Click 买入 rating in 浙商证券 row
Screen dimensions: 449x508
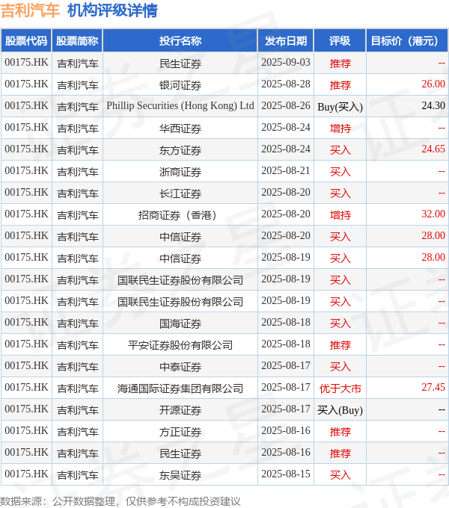pos(340,172)
